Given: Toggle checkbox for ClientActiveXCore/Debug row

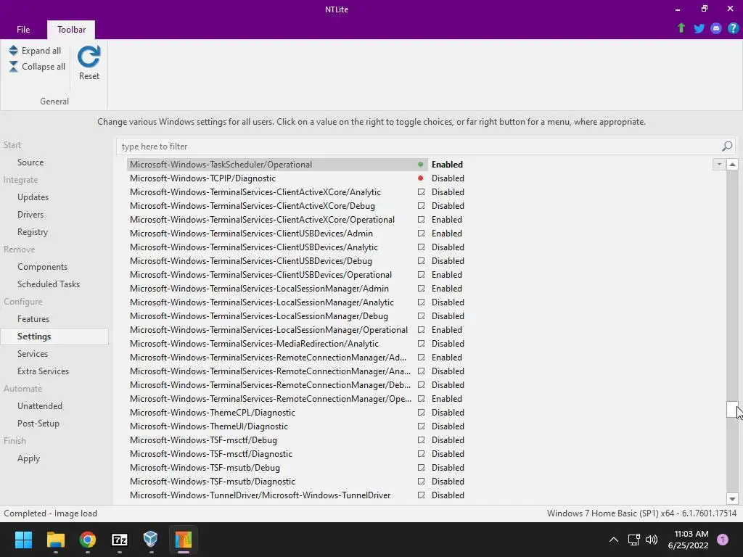Looking at the screenshot, I should [x=421, y=205].
